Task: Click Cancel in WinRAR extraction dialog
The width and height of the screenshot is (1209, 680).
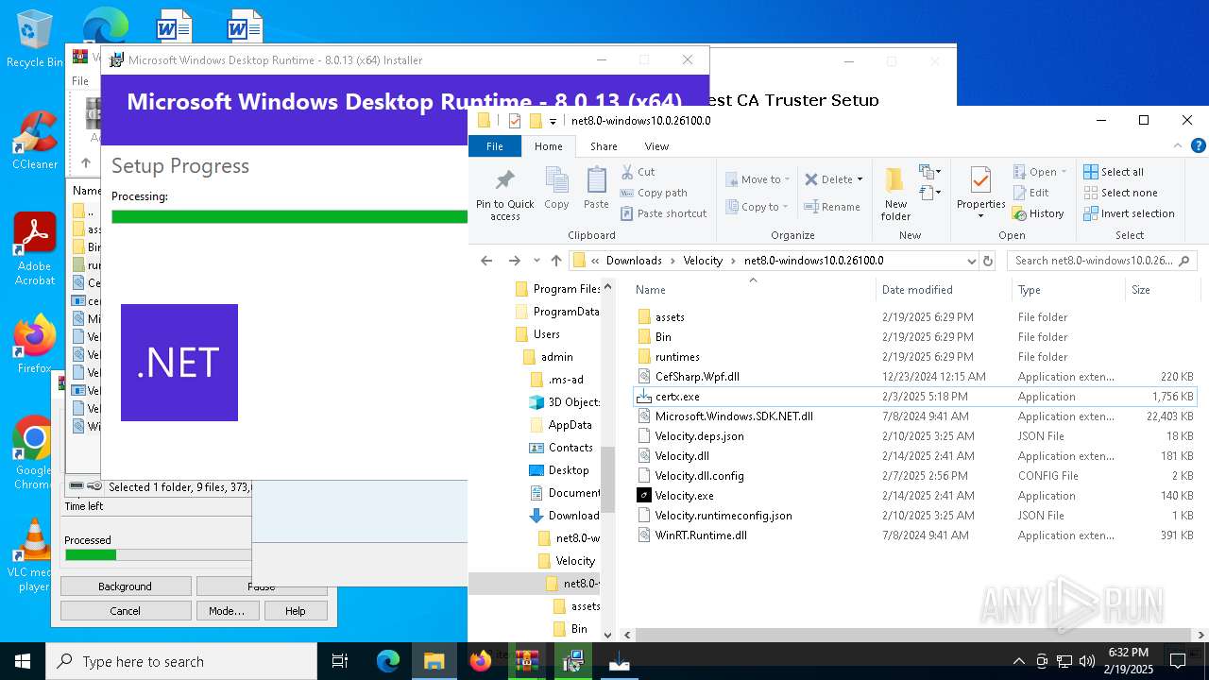Action: (x=125, y=611)
